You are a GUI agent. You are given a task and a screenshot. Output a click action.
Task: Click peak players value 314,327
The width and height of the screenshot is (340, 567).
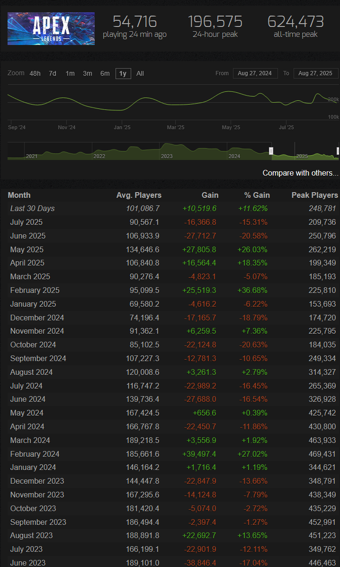tap(322, 372)
